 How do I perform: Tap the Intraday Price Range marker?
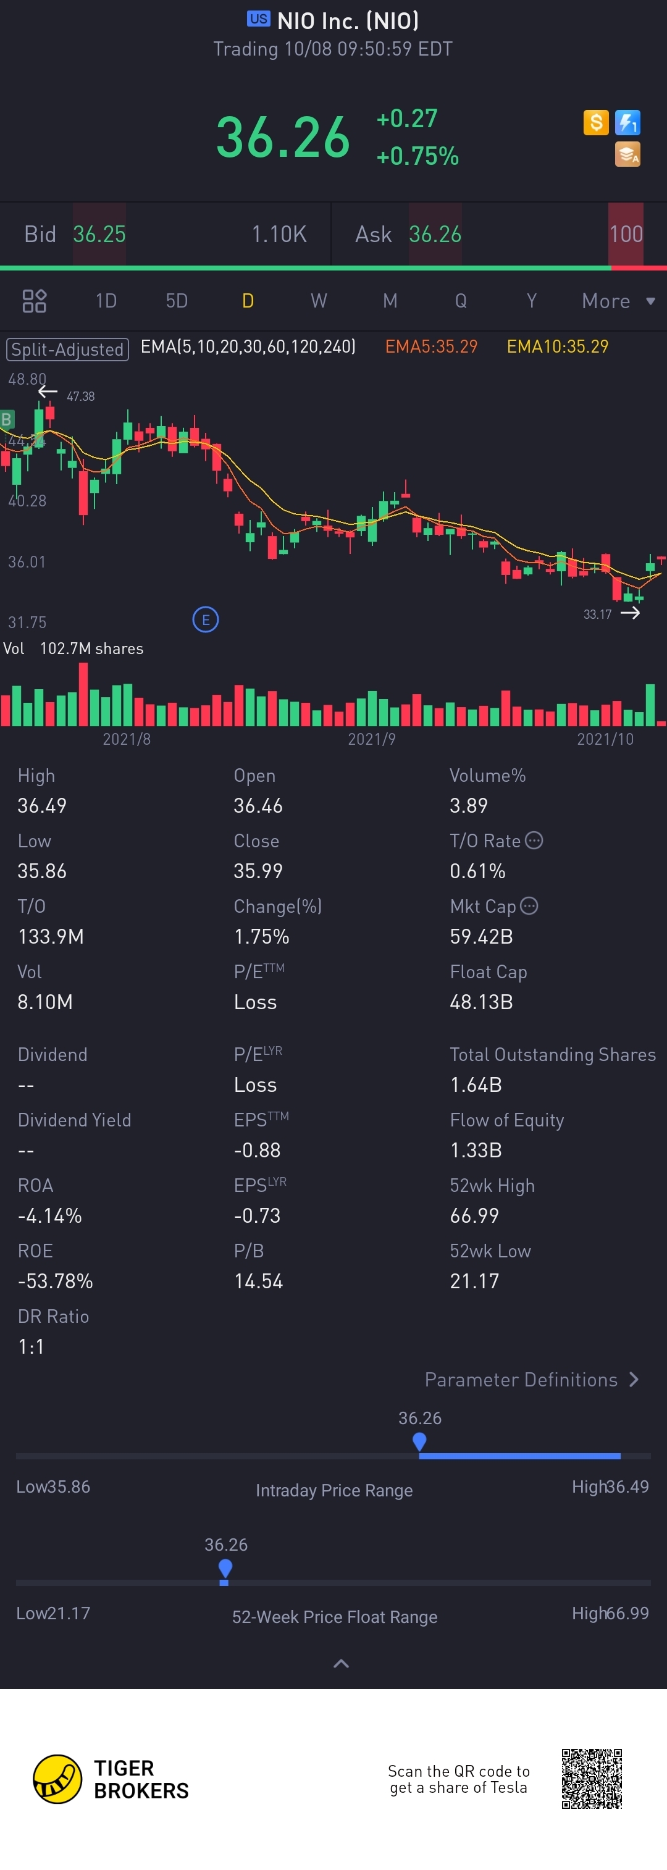coord(419,1440)
